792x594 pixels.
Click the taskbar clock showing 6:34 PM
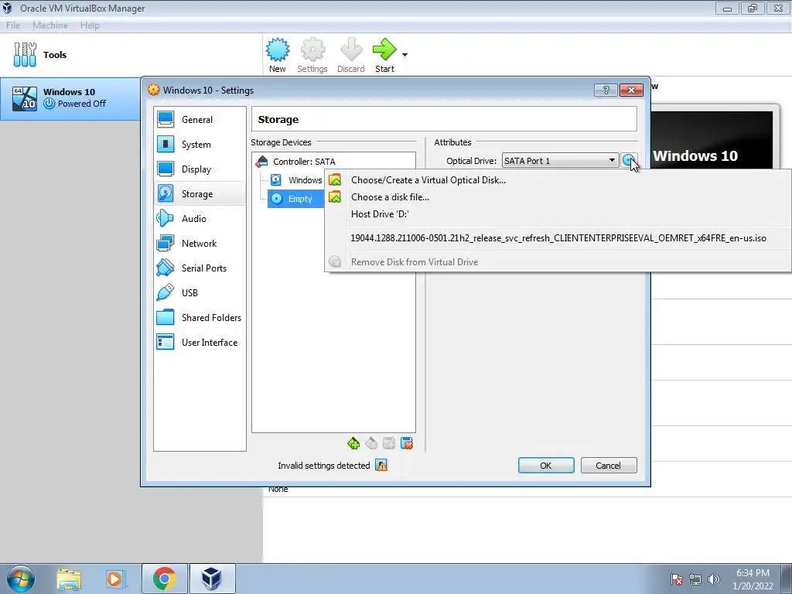[753, 579]
